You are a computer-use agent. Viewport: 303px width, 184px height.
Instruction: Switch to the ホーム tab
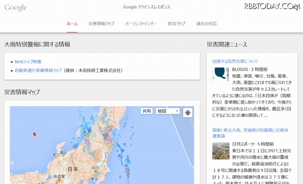coord(72,24)
